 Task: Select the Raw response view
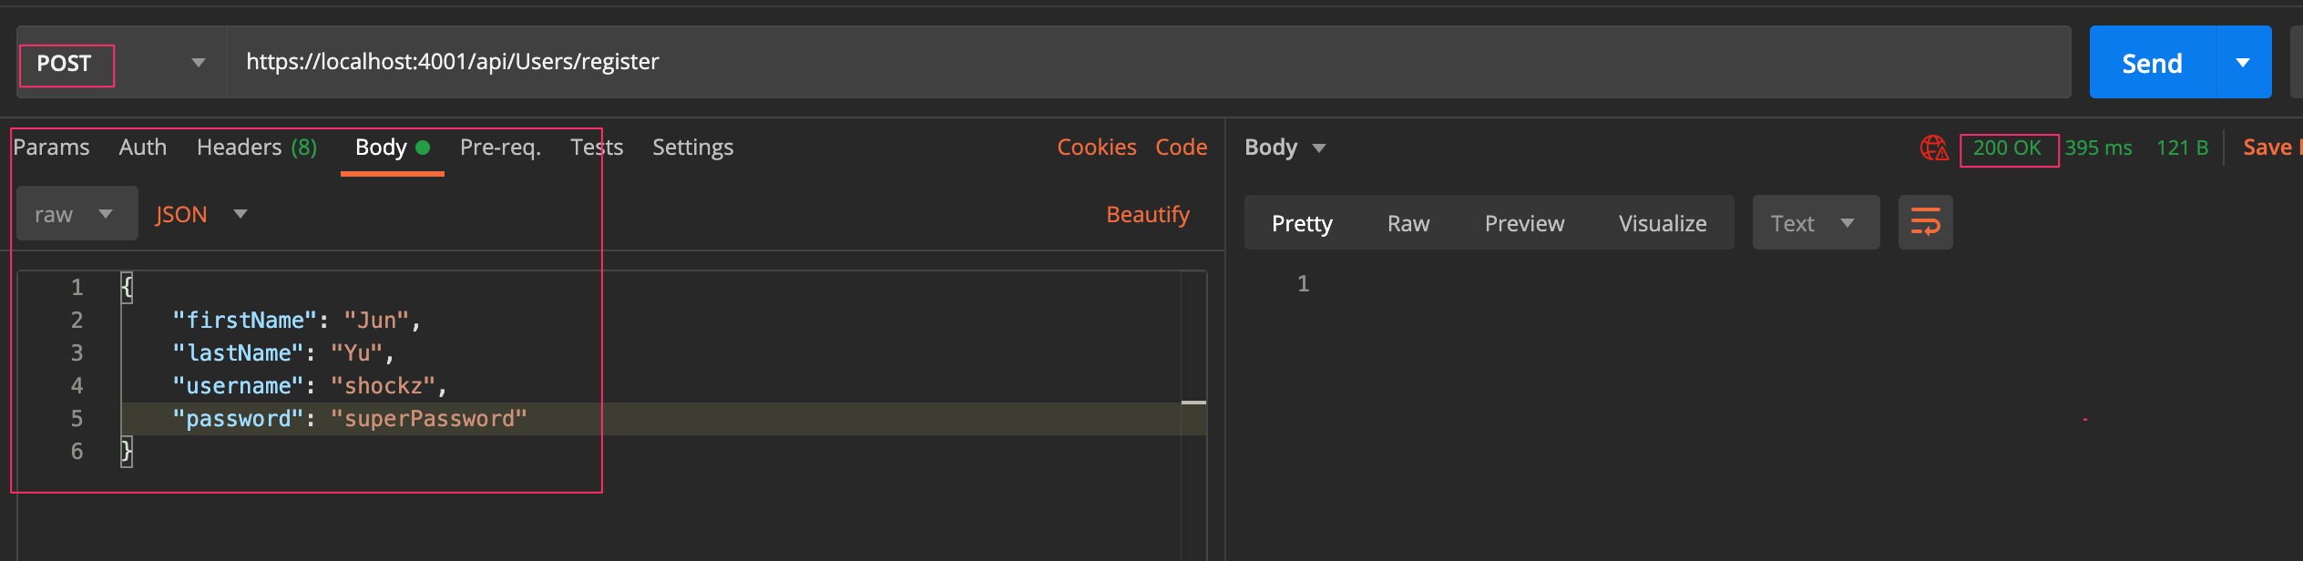pos(1407,223)
